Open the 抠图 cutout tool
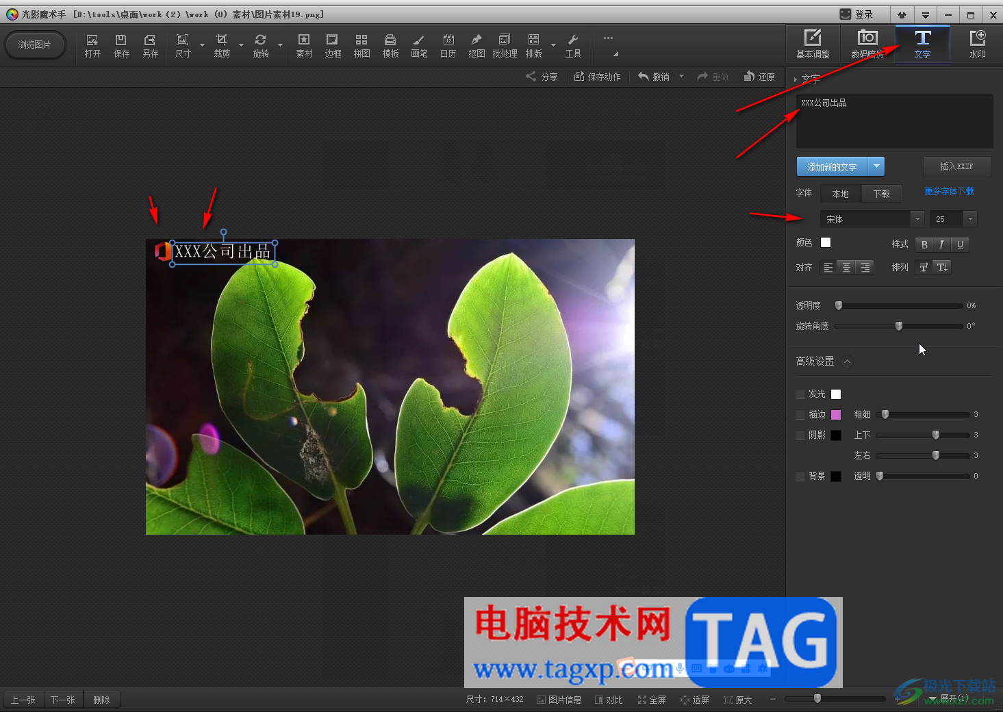 click(x=477, y=46)
